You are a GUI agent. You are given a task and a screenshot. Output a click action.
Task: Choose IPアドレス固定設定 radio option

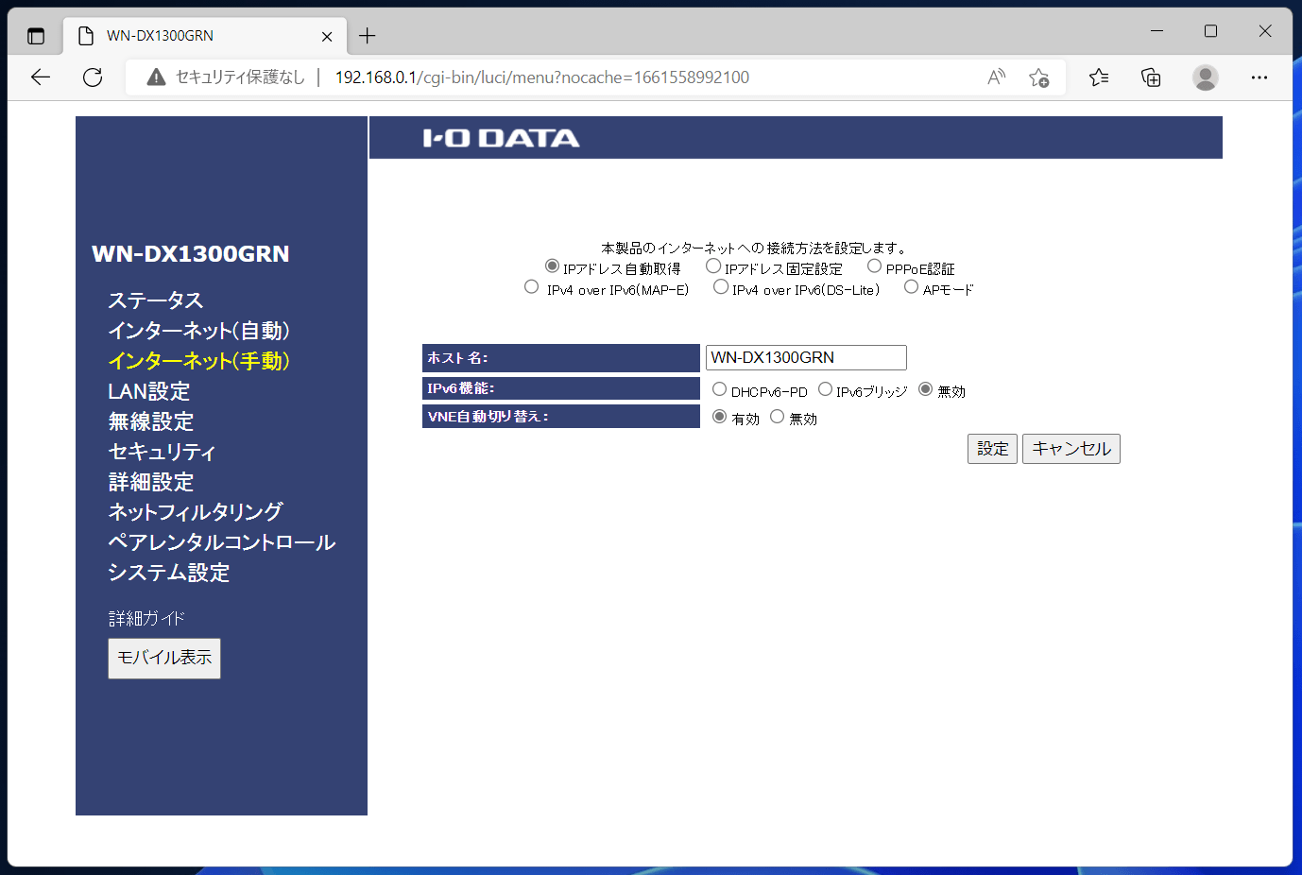tap(713, 266)
